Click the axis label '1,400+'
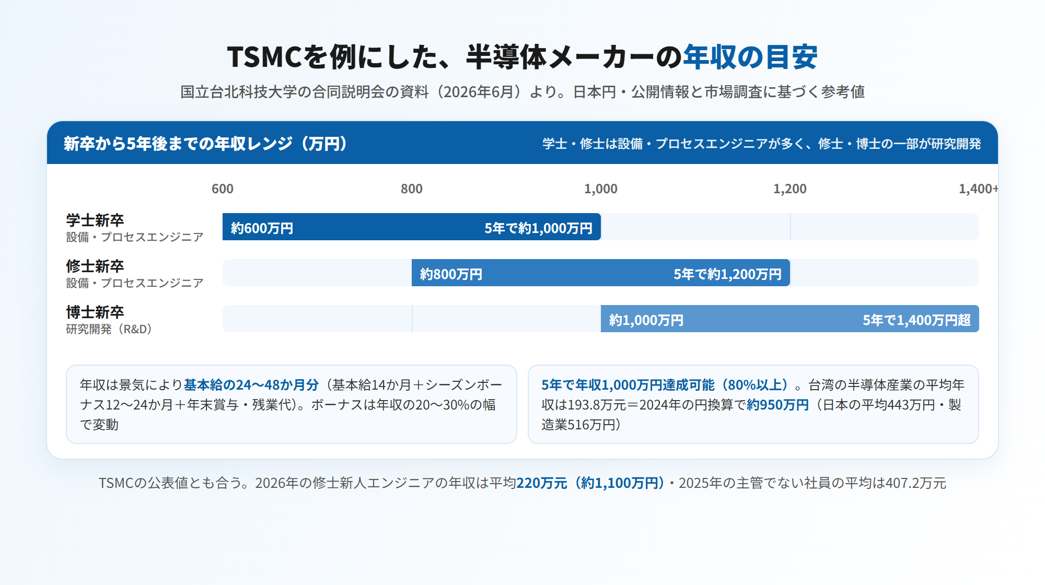 978,189
